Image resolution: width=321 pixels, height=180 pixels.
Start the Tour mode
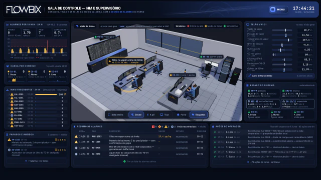click(x=165, y=114)
